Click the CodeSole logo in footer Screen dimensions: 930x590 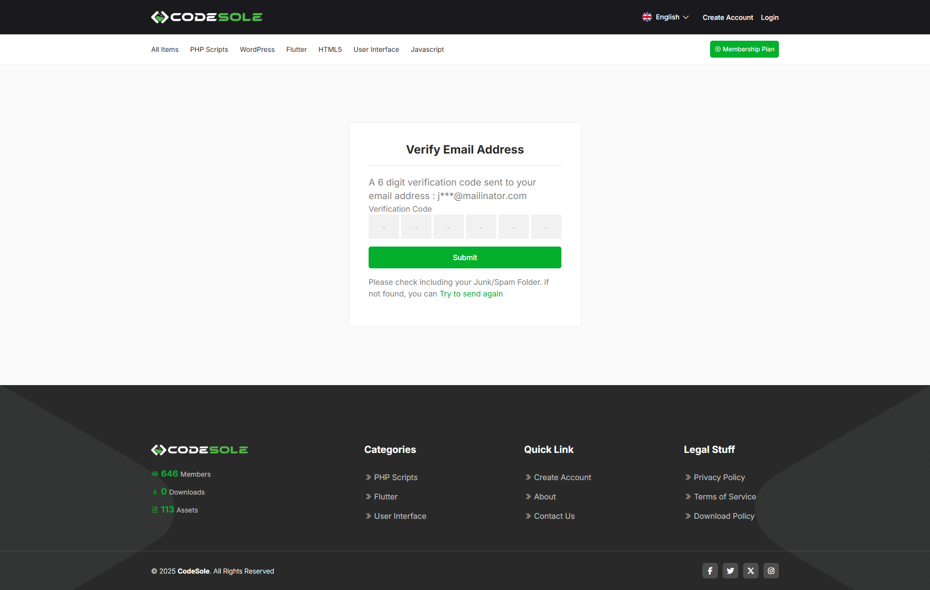[200, 450]
